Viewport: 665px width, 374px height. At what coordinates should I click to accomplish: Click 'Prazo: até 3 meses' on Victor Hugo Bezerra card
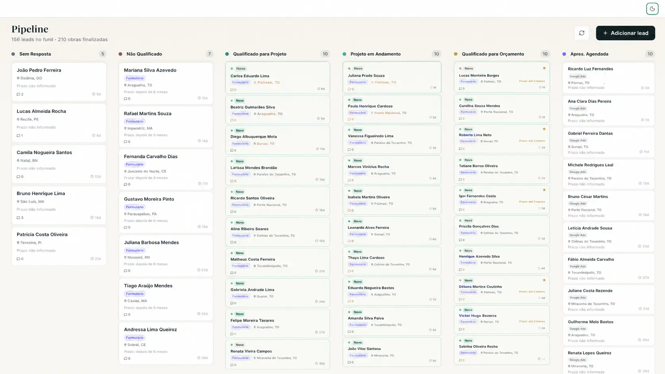(x=532, y=322)
